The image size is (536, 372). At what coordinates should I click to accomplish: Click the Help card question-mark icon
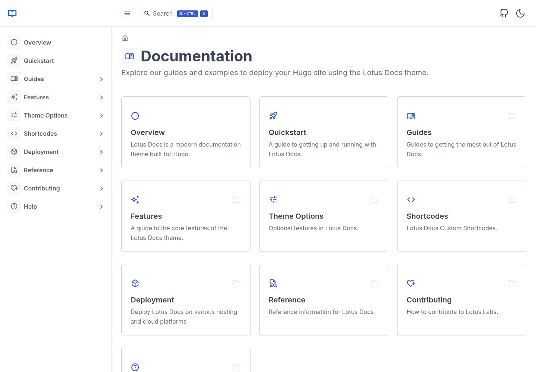tap(135, 367)
